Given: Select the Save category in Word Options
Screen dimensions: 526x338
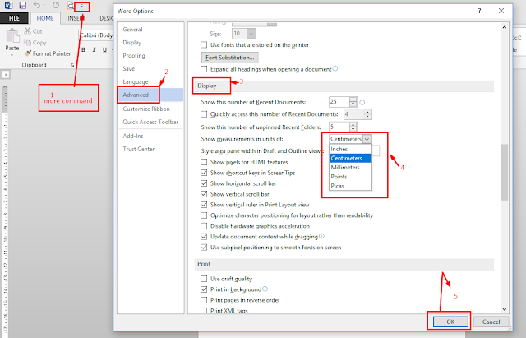Looking at the screenshot, I should click(x=129, y=68).
